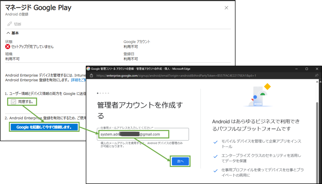Open the 詳細 link in Intune pane

coord(78,80)
